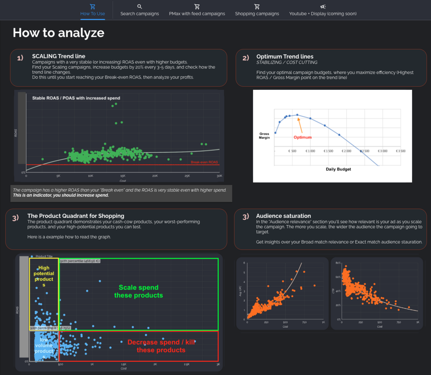Image resolution: width=431 pixels, height=375 pixels.
Task: Click the Avg CPC versus Cost chart
Action: coord(282,293)
